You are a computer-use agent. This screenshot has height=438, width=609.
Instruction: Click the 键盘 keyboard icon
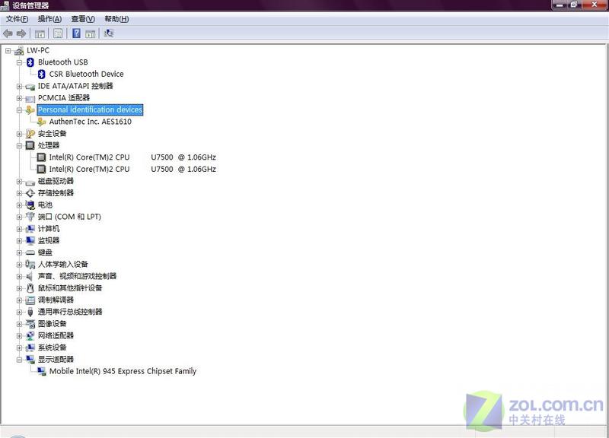(30, 252)
